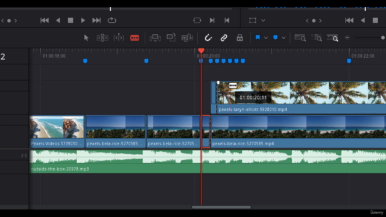
Task: Click the Match Frame icon
Action: point(197,20)
